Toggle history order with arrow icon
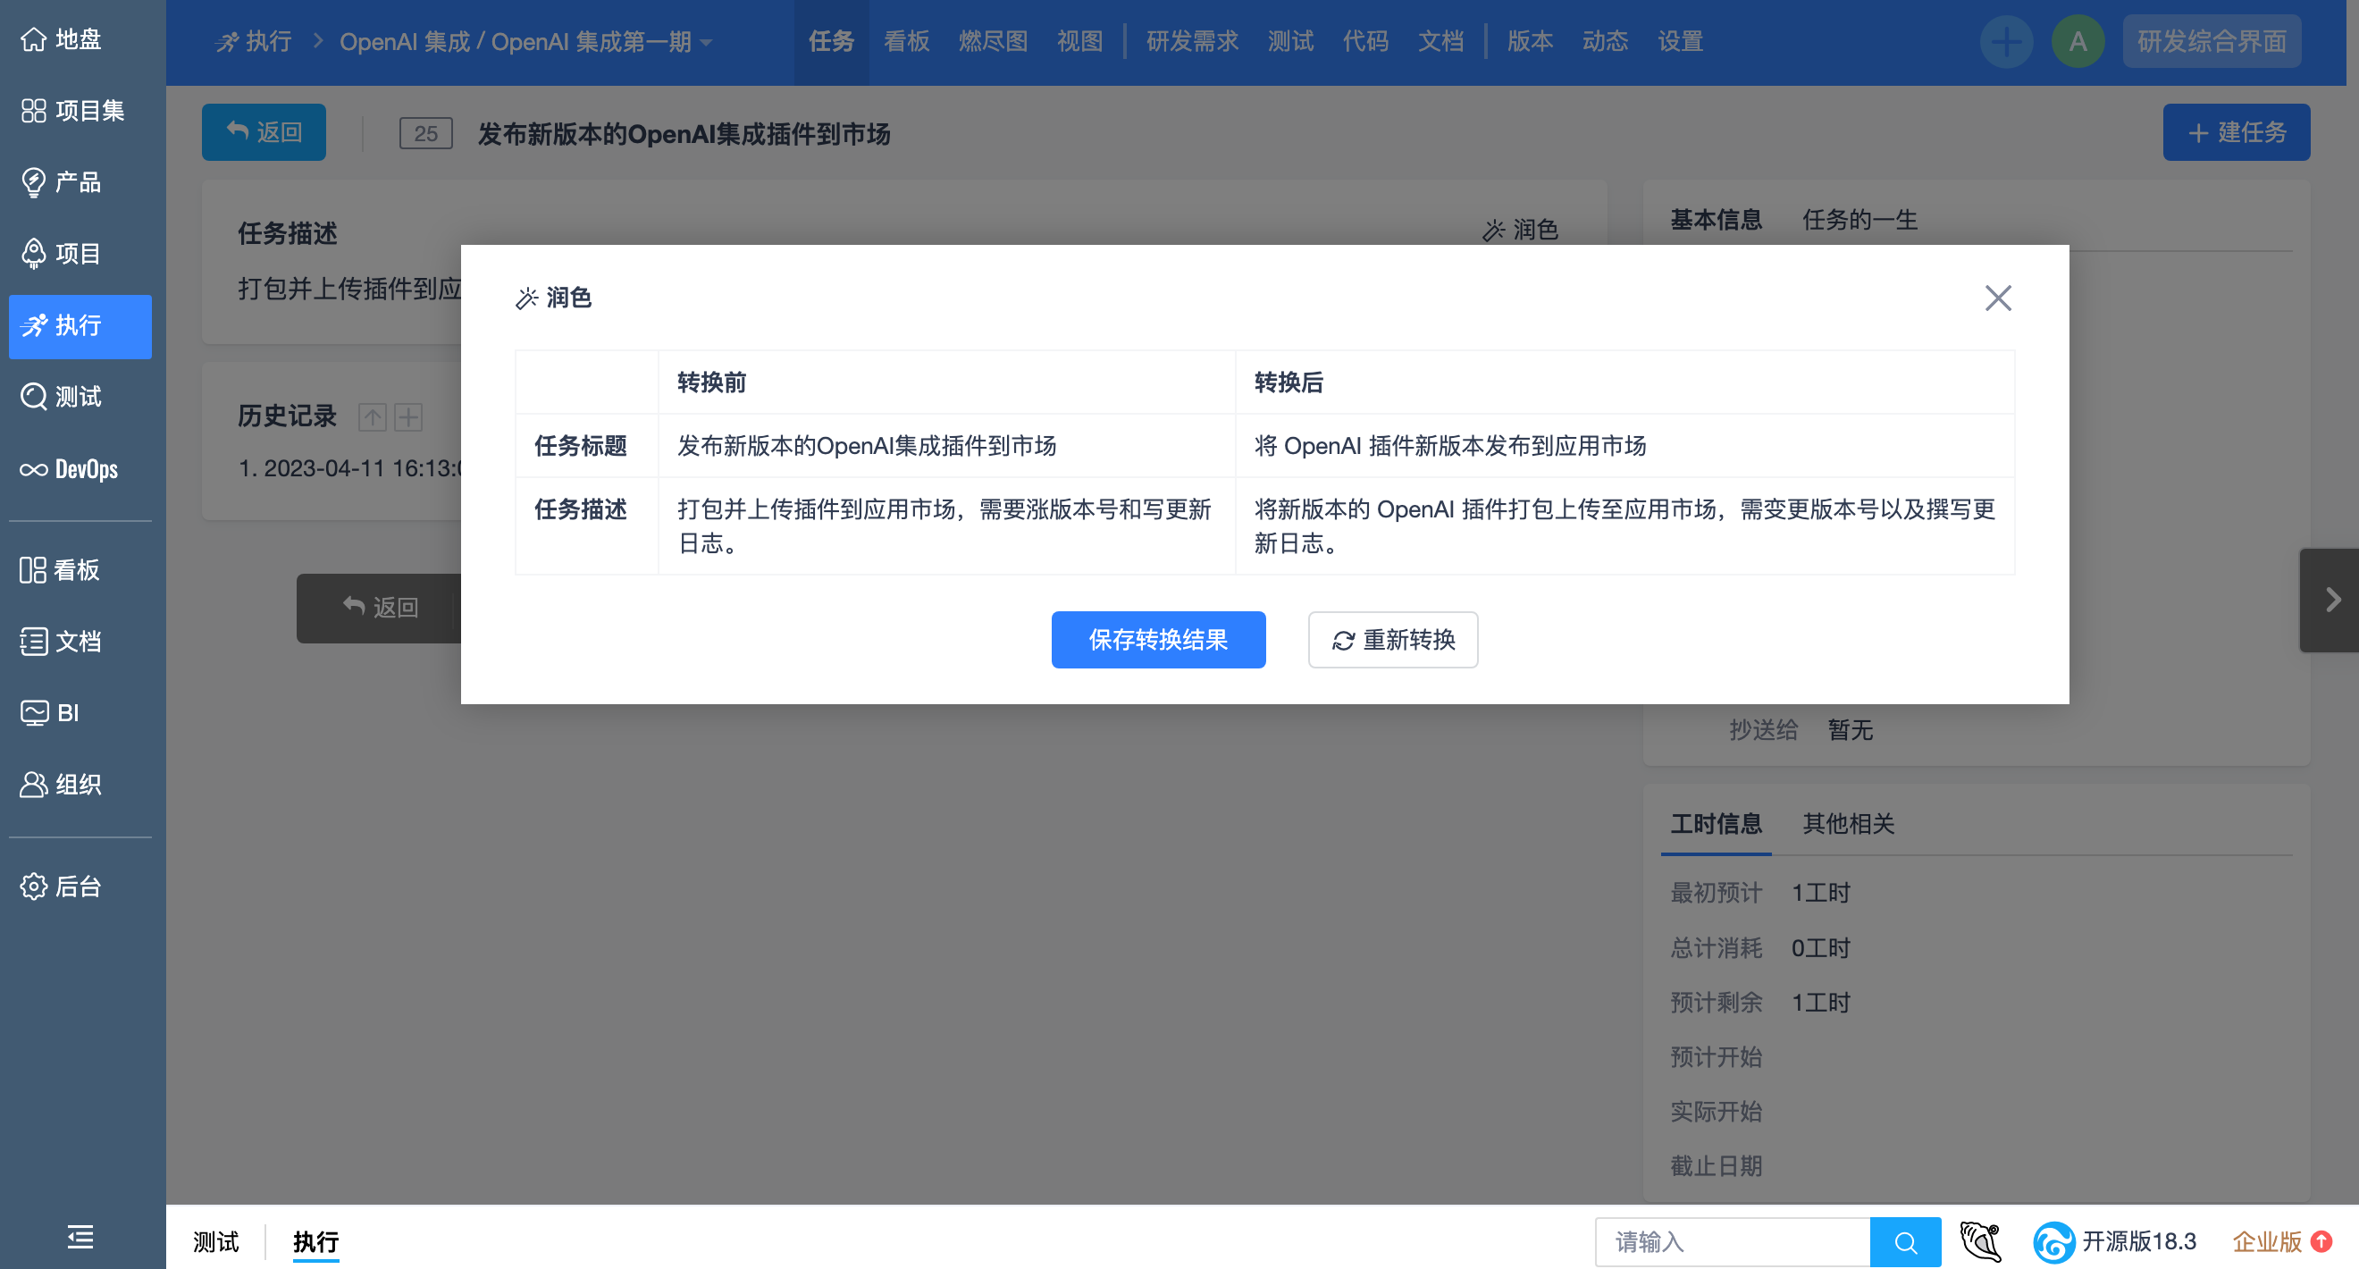Screen dimensions: 2359x1269 point(372,417)
